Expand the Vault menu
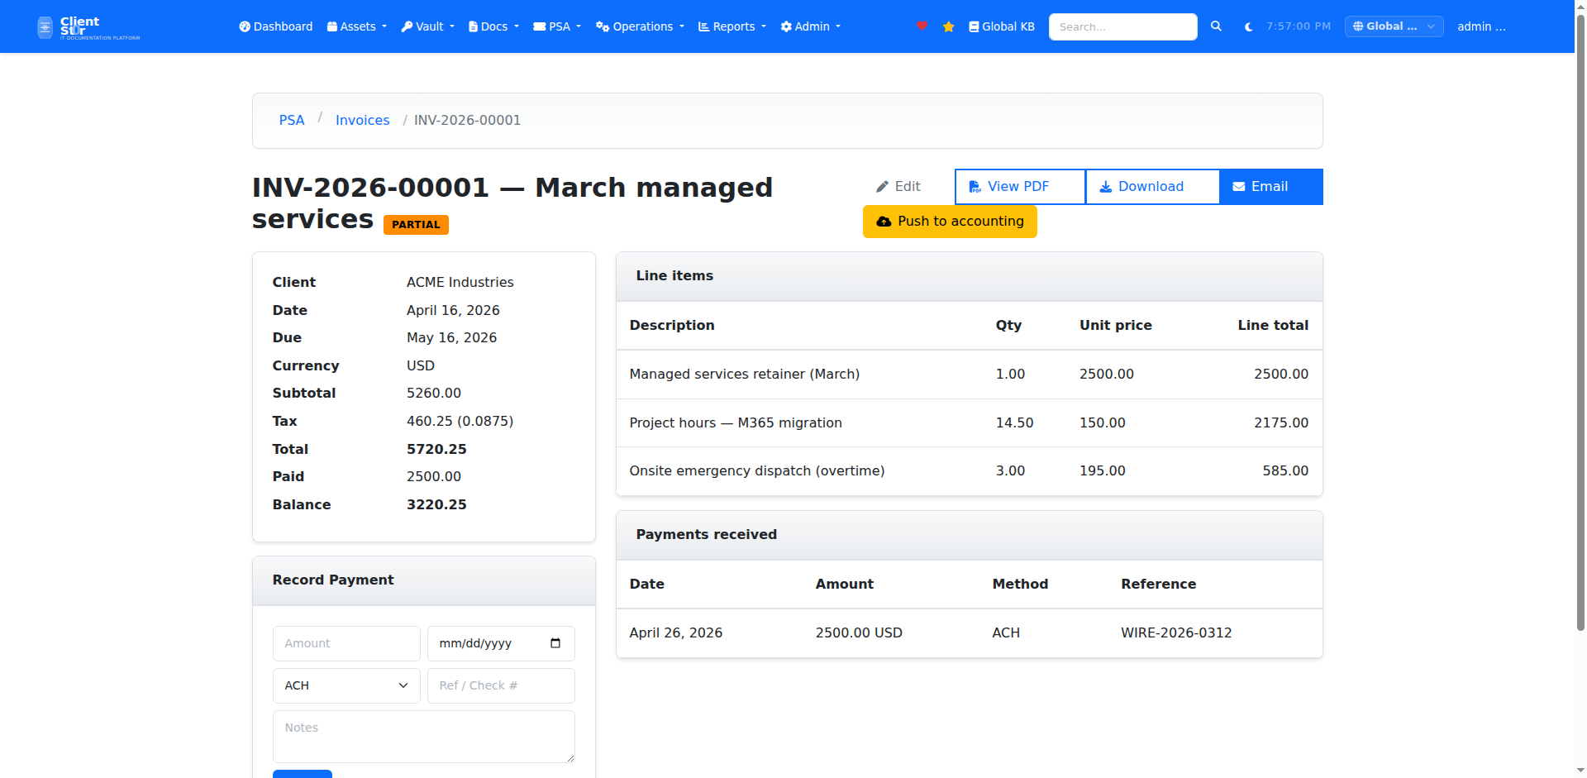This screenshot has height=778, width=1587. 427,26
